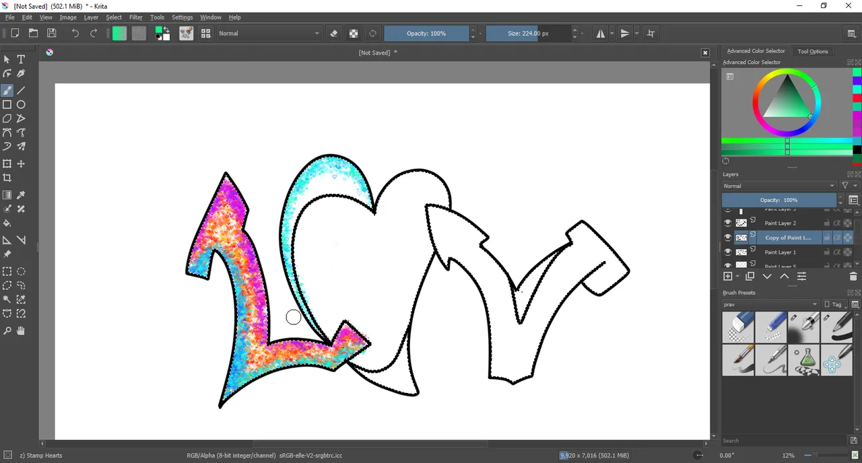
Task: Select the Gradient tool
Action: (7, 195)
